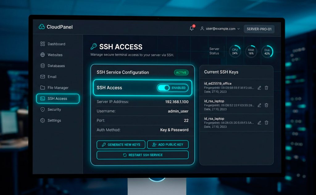Viewport: 316px width, 195px height.
Task: Switch to the SSH Access sidebar section
Action: 58,98
